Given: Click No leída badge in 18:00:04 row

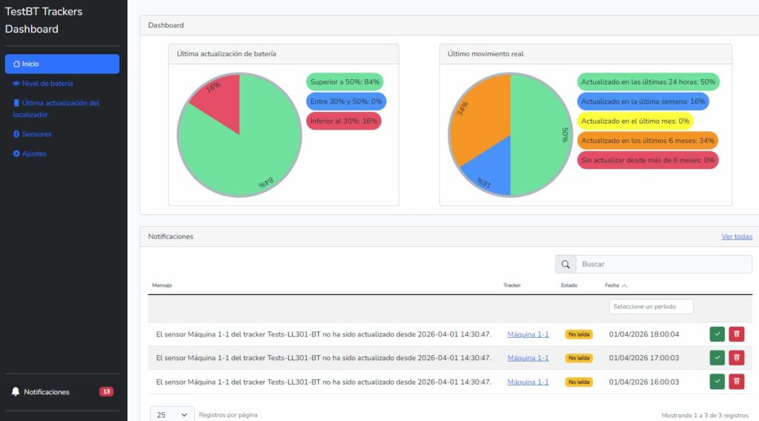Looking at the screenshot, I should tap(579, 334).
